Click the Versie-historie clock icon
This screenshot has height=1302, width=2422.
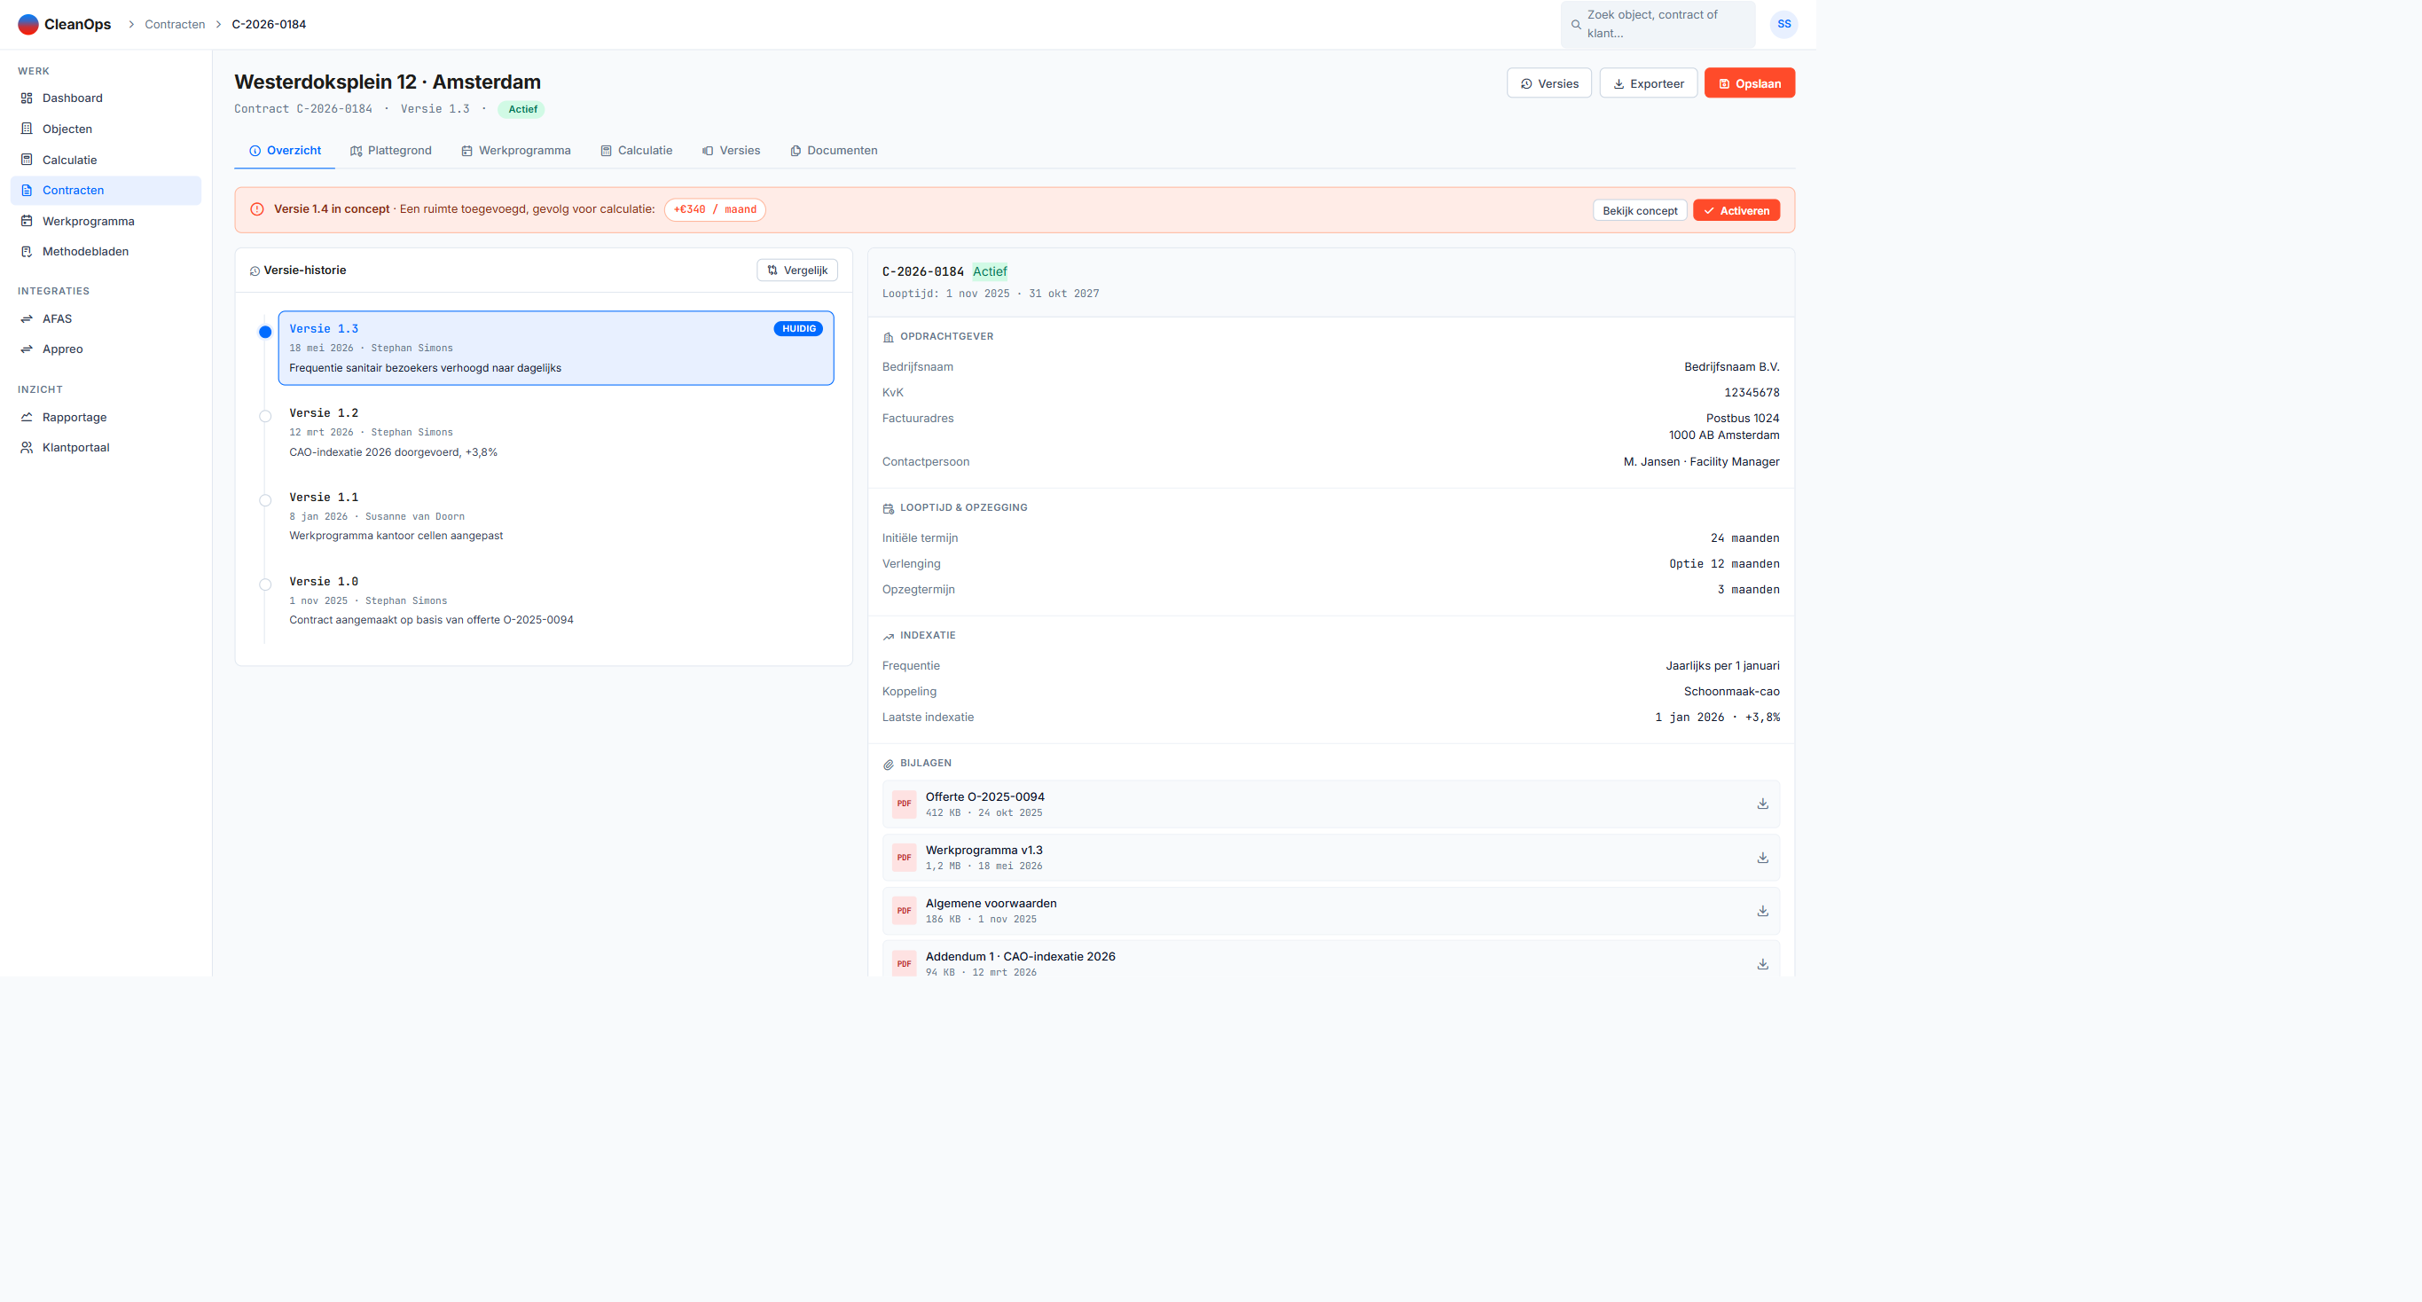click(255, 271)
